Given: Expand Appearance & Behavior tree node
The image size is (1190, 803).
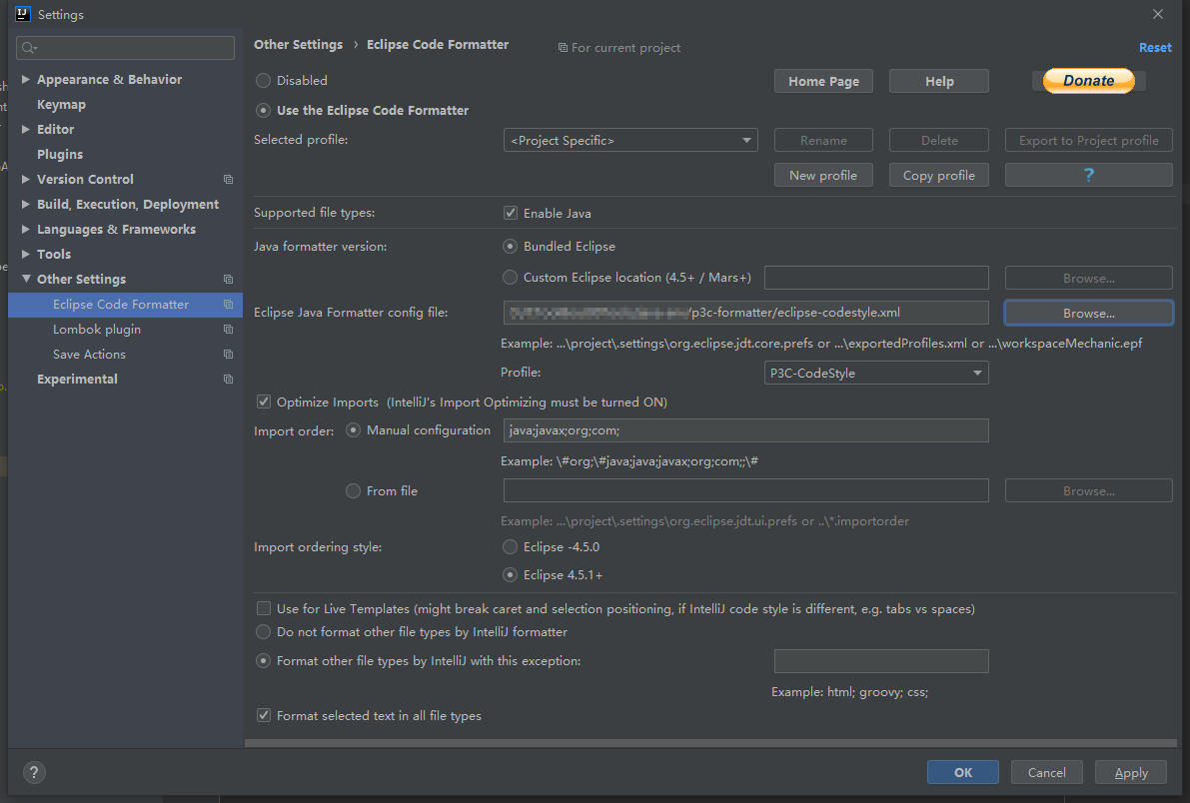Looking at the screenshot, I should pos(26,79).
